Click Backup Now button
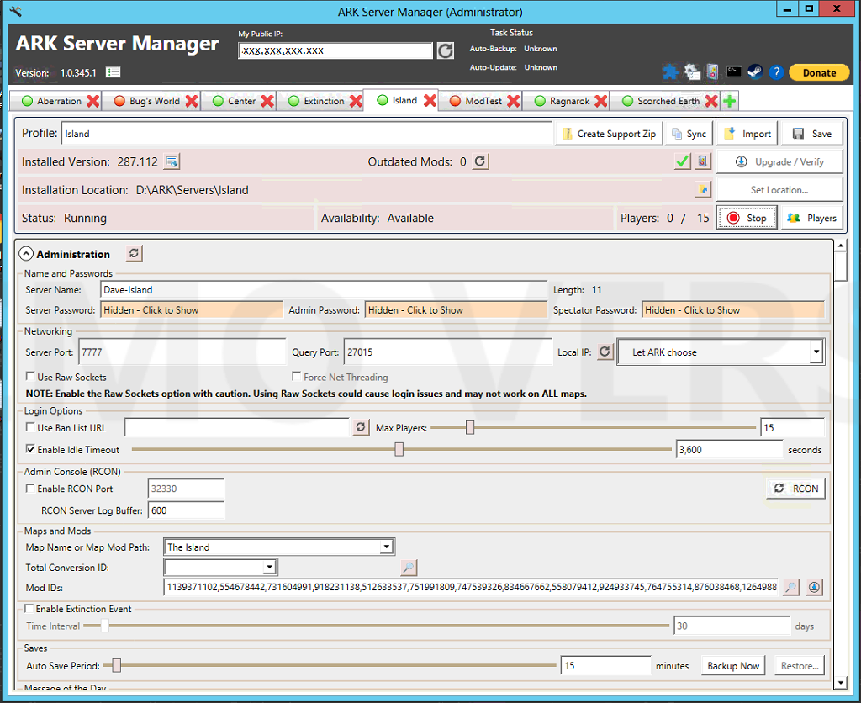The width and height of the screenshot is (861, 703). [733, 665]
